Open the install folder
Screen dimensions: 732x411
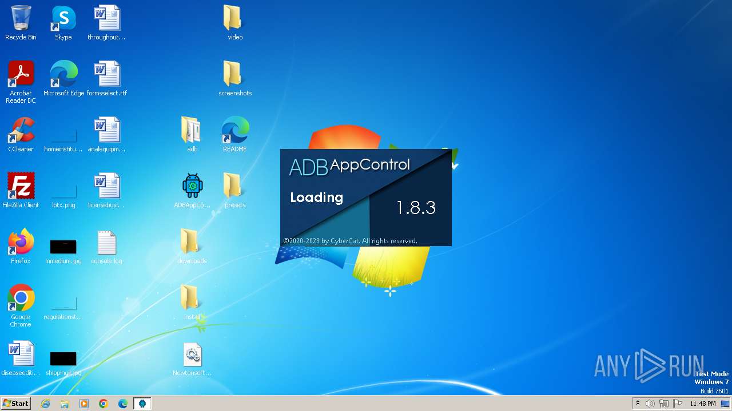(192, 303)
